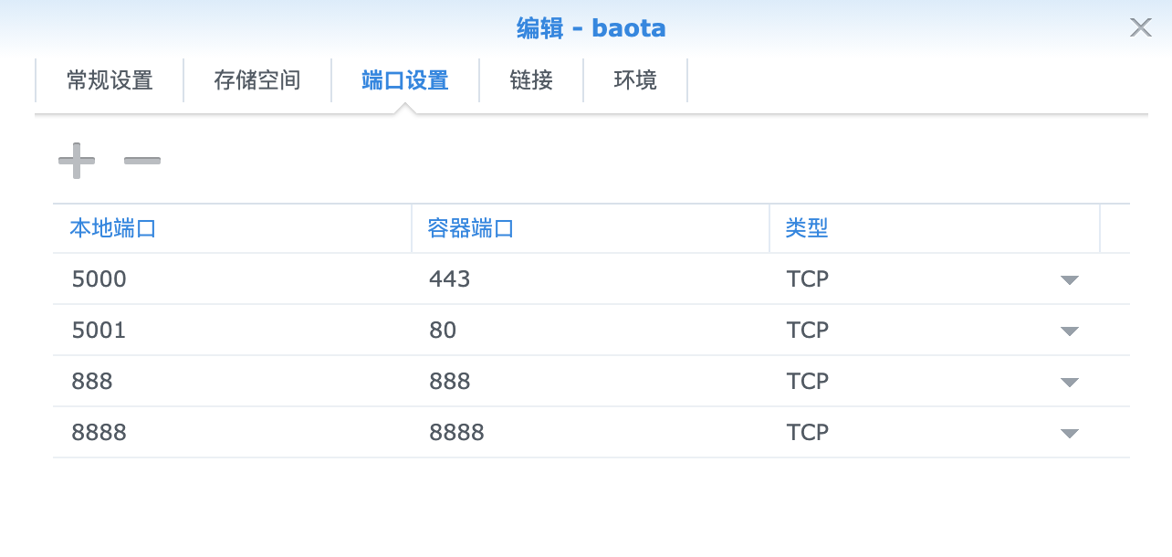Switch to the 存储空间 tab
1172x557 pixels.
tap(257, 80)
